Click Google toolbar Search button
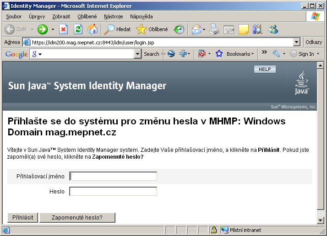 pyautogui.click(x=152, y=54)
